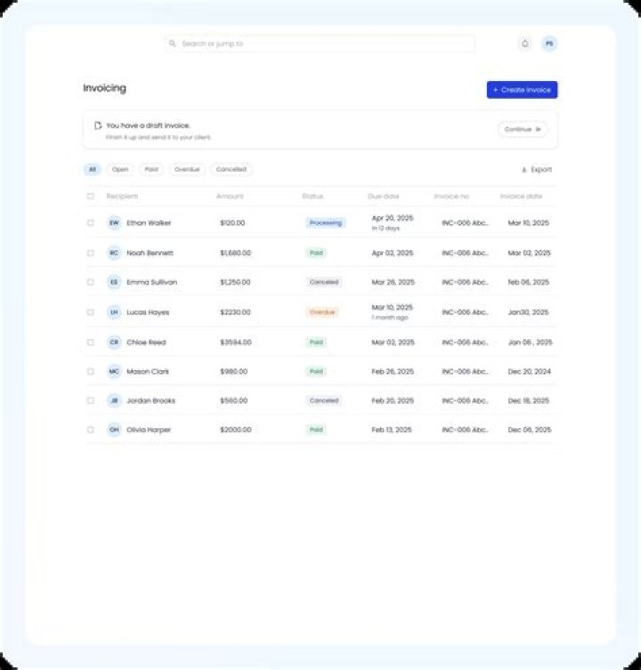Check the Noah Bennett invoice row
This screenshot has height=670, width=641.
pos(90,253)
